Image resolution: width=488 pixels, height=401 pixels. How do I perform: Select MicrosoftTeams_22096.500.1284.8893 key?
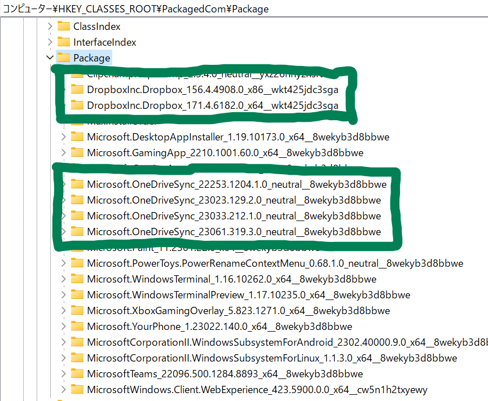tap(225, 374)
